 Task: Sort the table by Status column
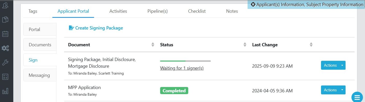(245, 45)
